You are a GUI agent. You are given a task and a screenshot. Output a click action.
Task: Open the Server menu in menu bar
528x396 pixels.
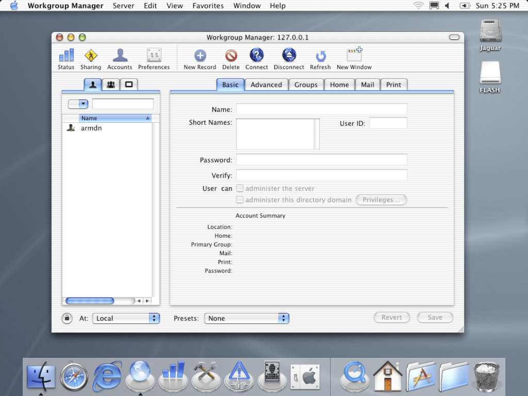click(x=123, y=6)
